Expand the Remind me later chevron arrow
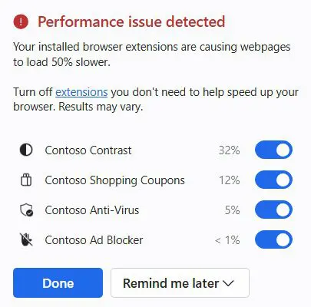This screenshot has width=311, height=307. click(x=228, y=283)
